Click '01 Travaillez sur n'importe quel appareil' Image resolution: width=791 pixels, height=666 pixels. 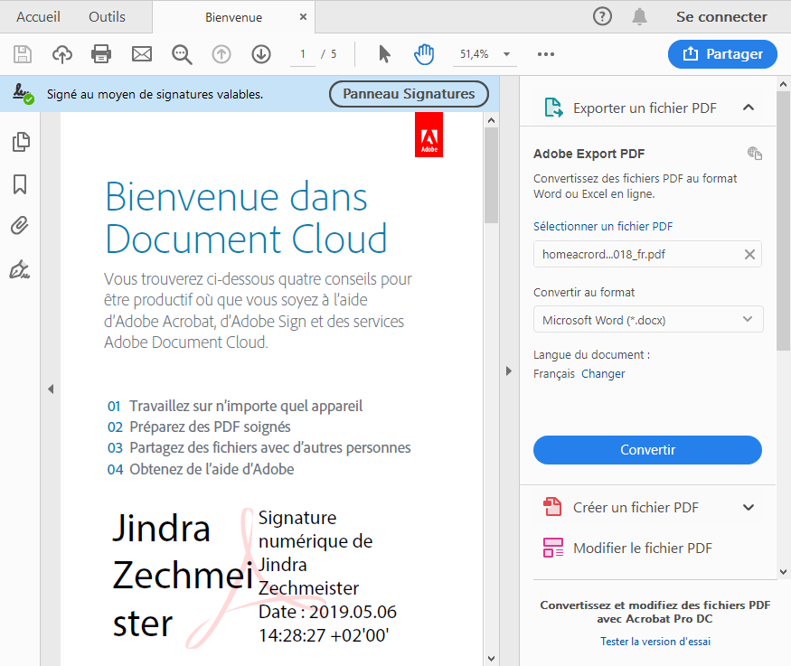[x=234, y=406]
